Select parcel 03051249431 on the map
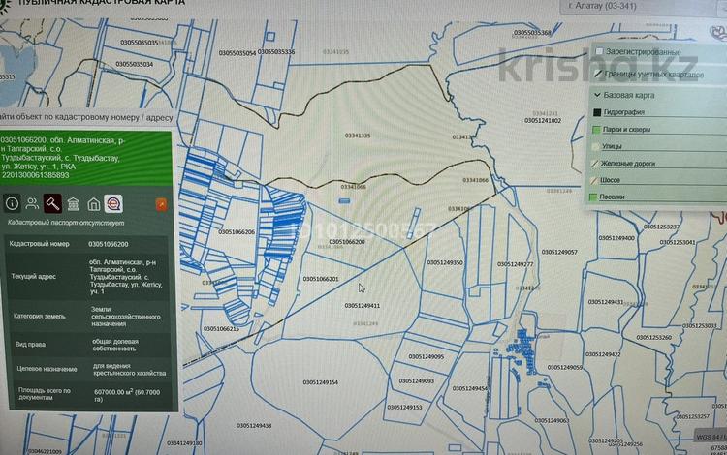 pos(606,302)
